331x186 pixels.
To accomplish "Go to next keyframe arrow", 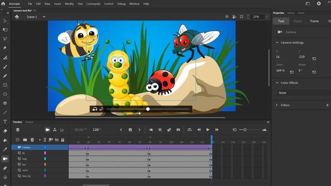I will (x=139, y=130).
